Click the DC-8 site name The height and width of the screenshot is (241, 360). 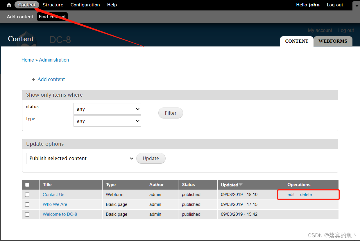coord(60,40)
